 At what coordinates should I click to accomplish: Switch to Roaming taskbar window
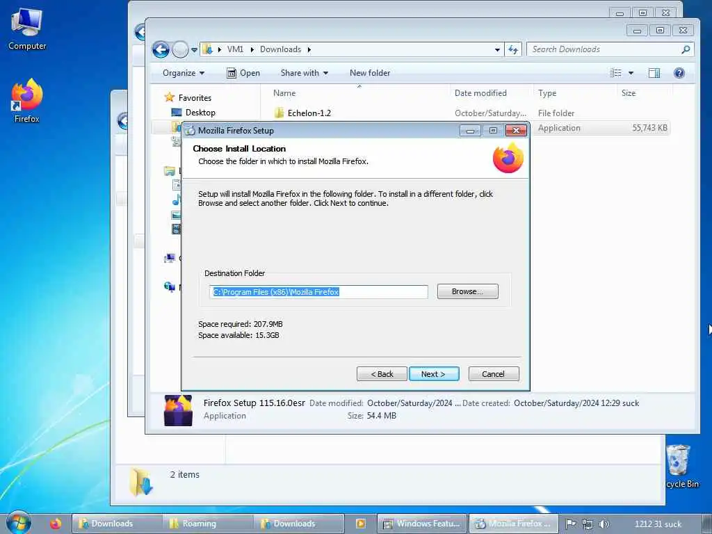pyautogui.click(x=208, y=524)
